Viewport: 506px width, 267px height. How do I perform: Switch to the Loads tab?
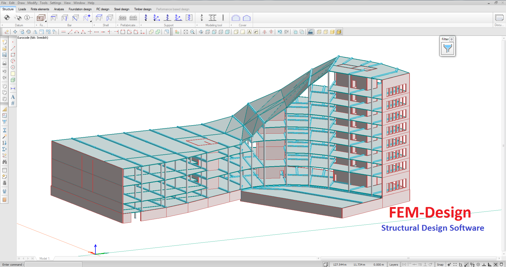click(22, 9)
